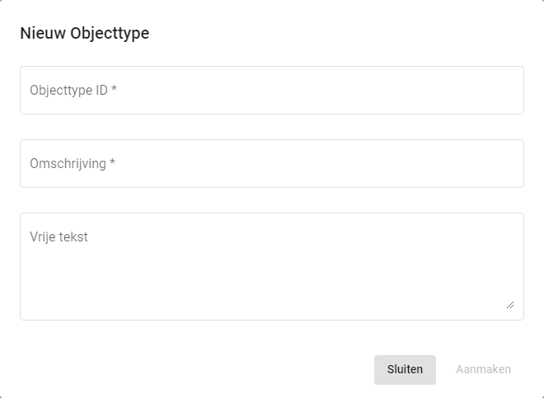The image size is (544, 398).
Task: Click the asterisk after Omschrijving
Action: [x=112, y=163]
